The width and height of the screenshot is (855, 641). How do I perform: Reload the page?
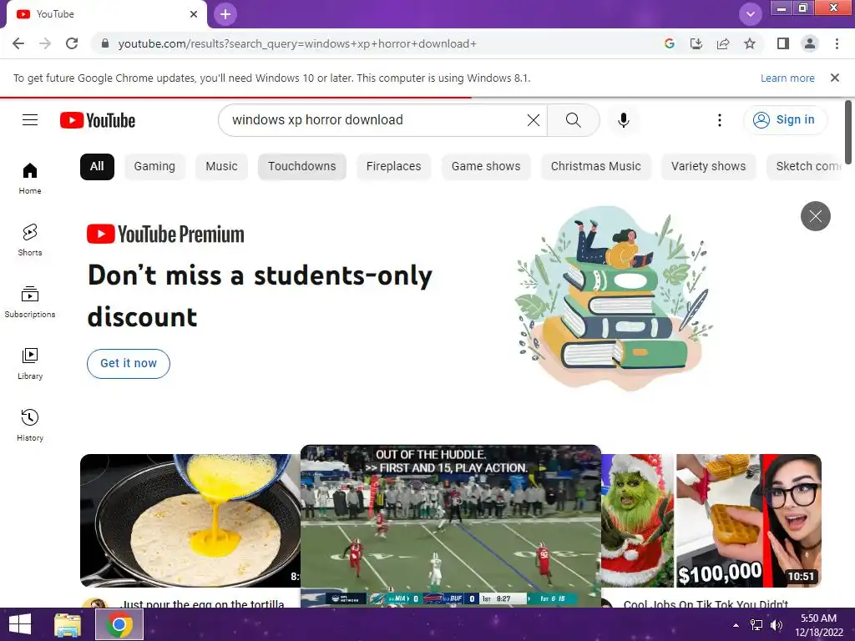pos(72,43)
